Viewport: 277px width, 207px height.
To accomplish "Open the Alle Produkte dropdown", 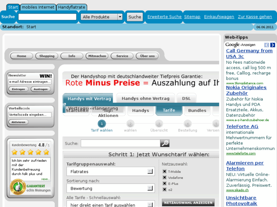I will (x=102, y=17).
